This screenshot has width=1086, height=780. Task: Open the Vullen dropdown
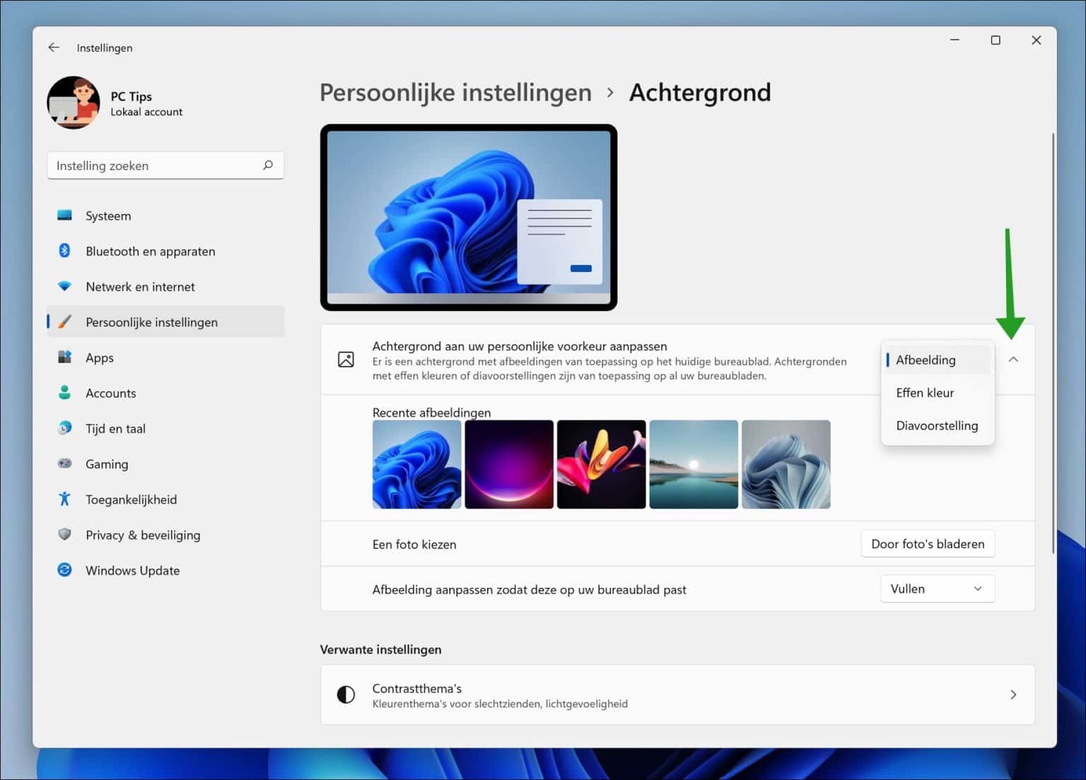[937, 589]
